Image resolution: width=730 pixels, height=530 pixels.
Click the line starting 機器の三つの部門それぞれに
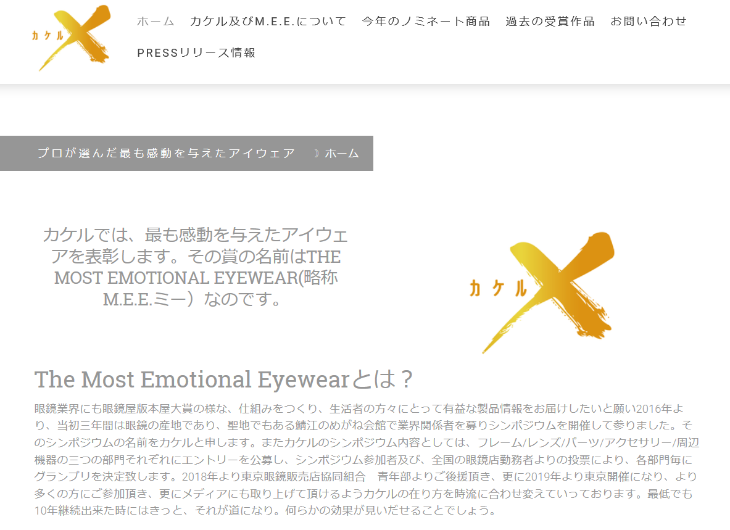[363, 460]
